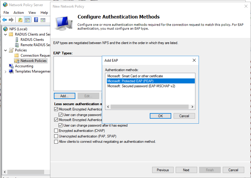
Task: Open the Help question mark toolbar icon
Action: point(36,20)
